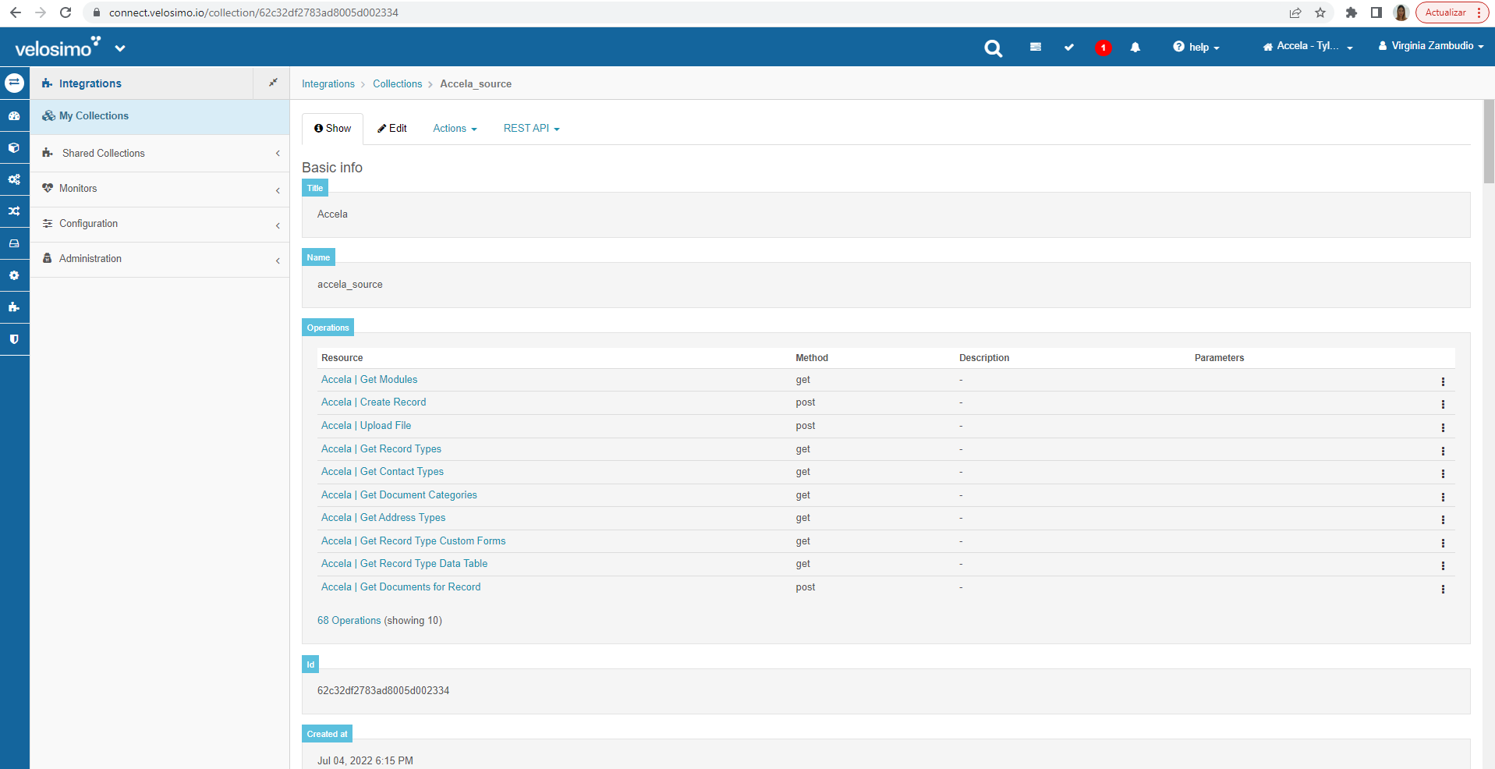The image size is (1495, 769).
Task: Open the red notification badge showing 1
Action: [x=1103, y=48]
